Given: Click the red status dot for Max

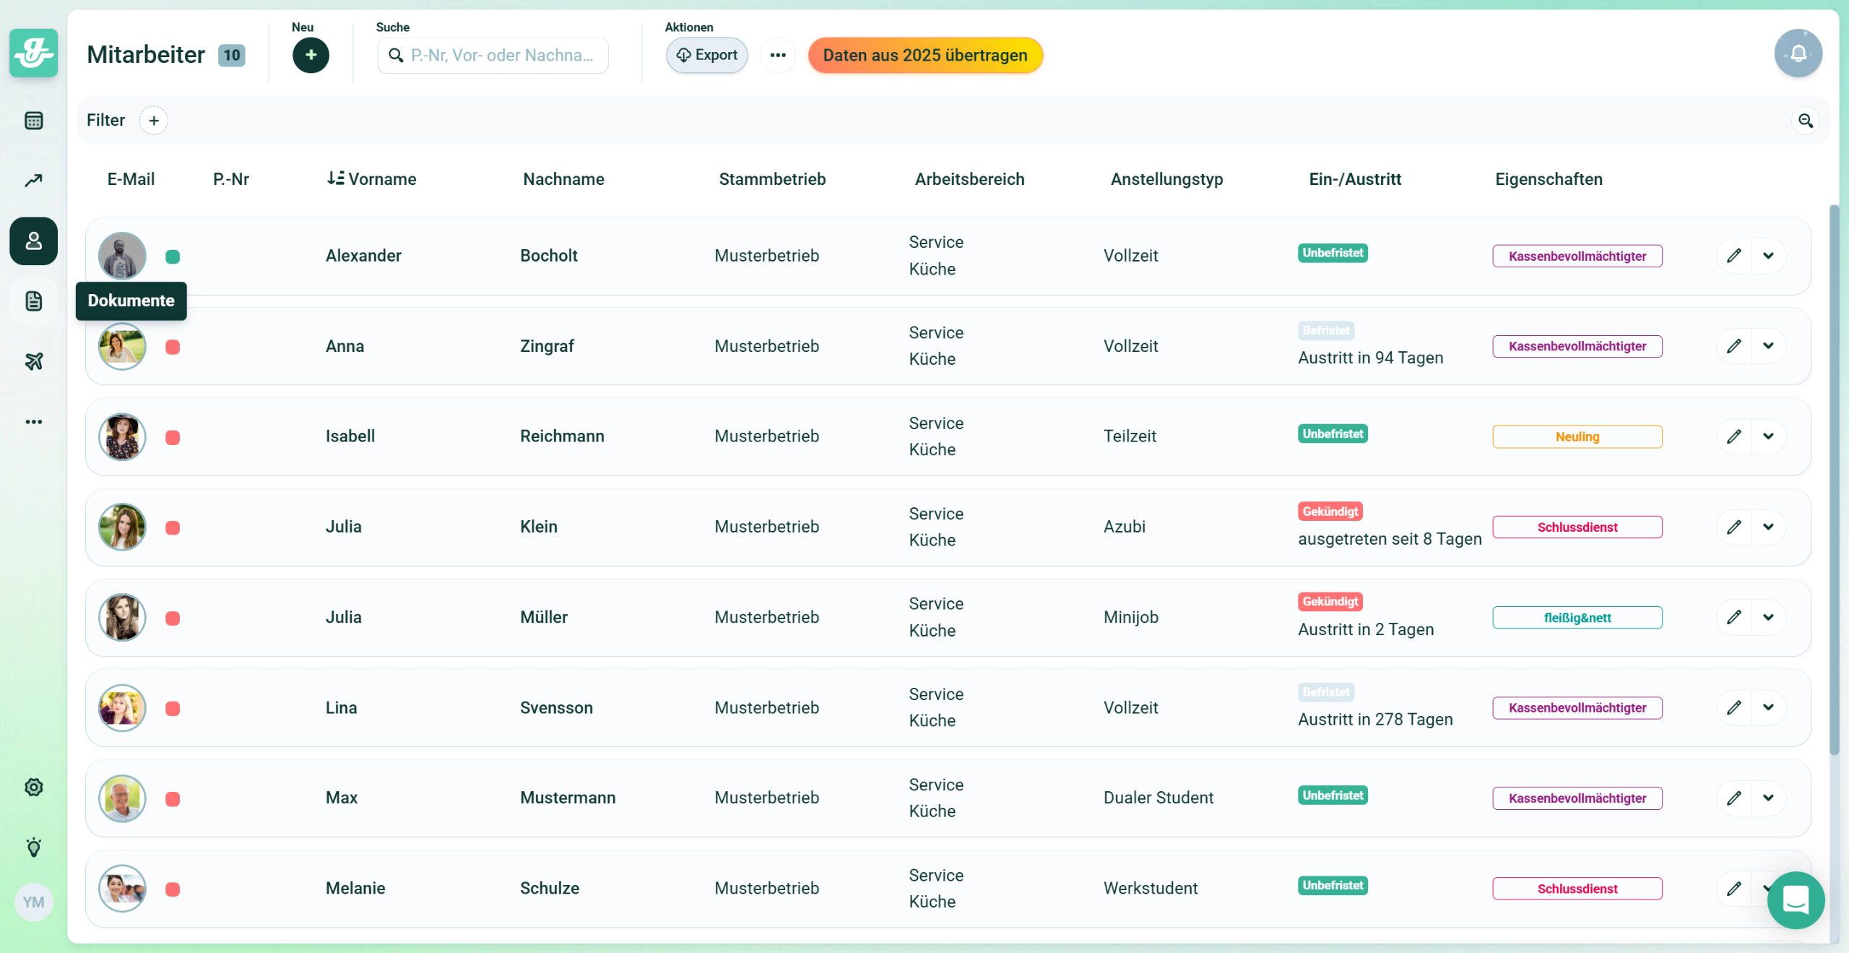Looking at the screenshot, I should pyautogui.click(x=173, y=798).
